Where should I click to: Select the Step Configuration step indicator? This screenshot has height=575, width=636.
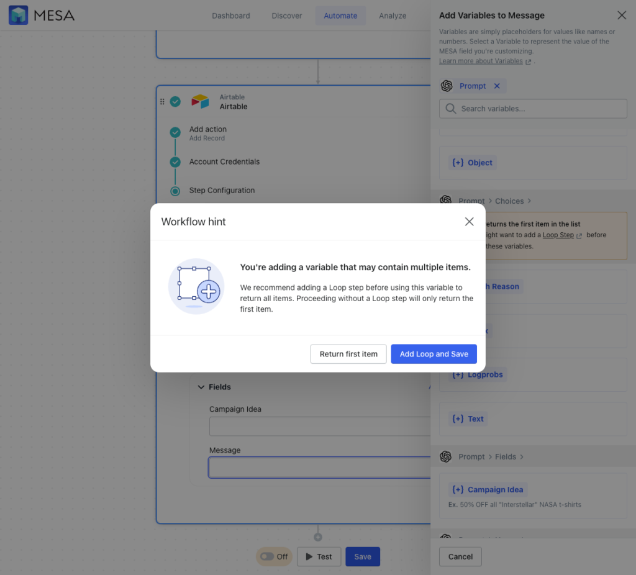175,191
